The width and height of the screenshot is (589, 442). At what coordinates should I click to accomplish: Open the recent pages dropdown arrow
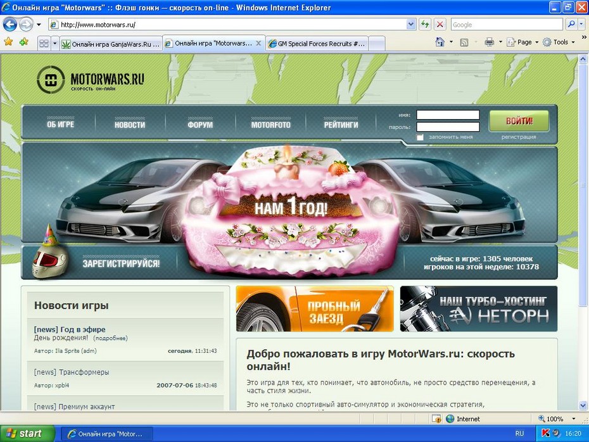[38, 25]
